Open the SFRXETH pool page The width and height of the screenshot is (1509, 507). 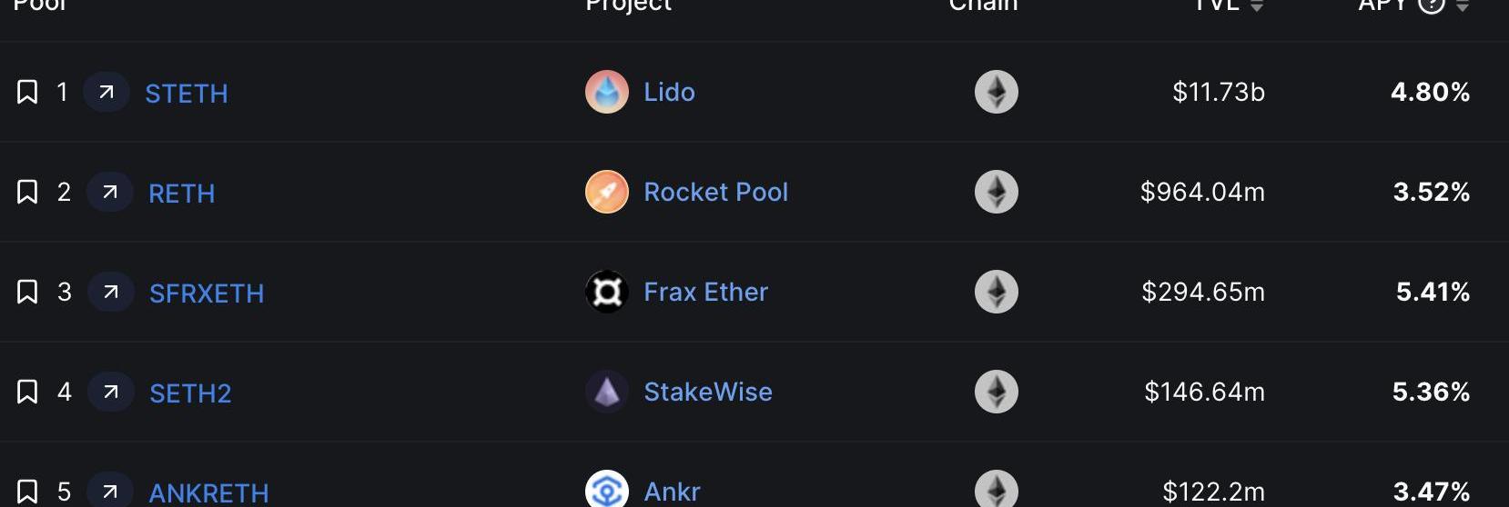pos(207,293)
